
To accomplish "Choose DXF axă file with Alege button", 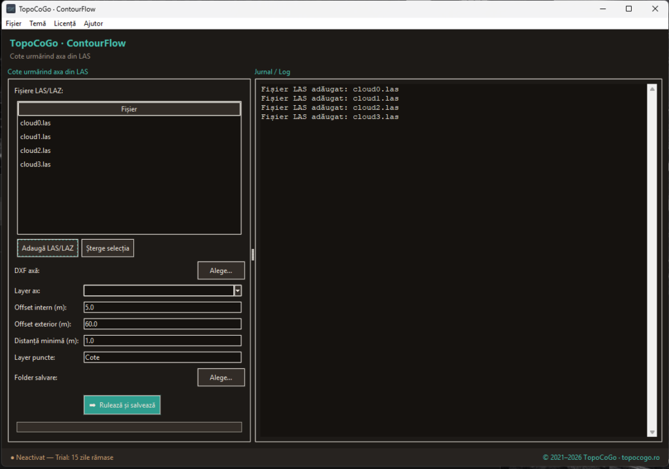I will pos(221,270).
